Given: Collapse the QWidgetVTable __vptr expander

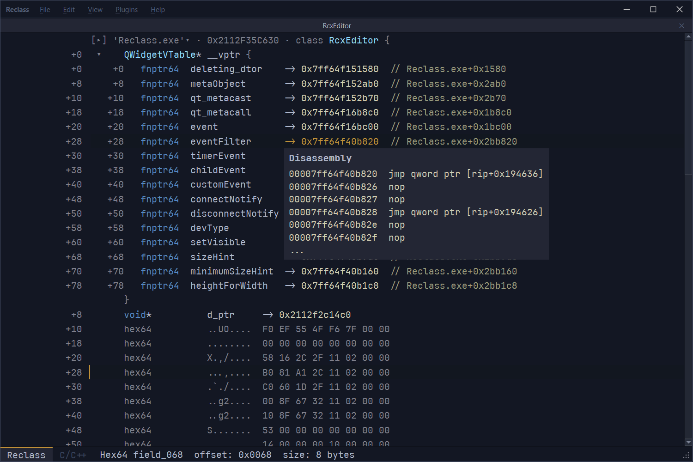Looking at the screenshot, I should tap(99, 55).
